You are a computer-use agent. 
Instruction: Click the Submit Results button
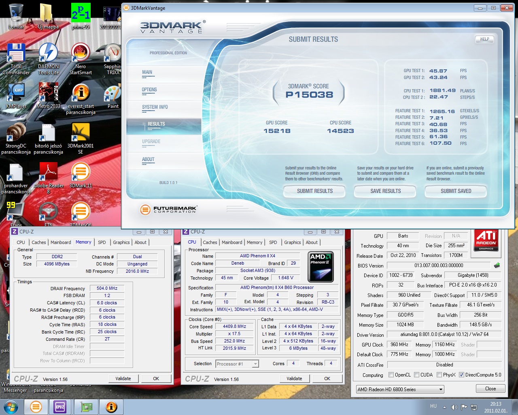[314, 191]
